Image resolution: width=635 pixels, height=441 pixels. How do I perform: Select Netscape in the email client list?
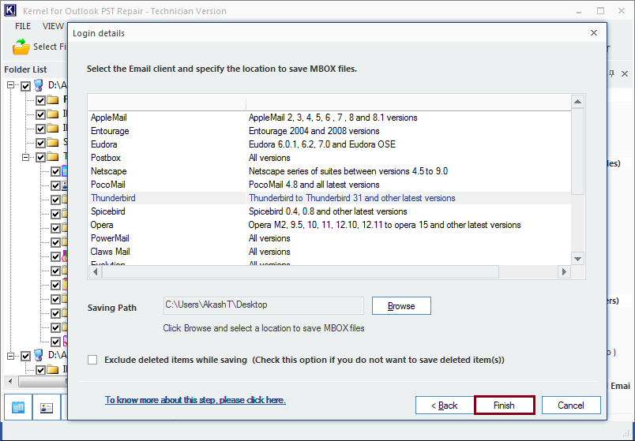108,171
